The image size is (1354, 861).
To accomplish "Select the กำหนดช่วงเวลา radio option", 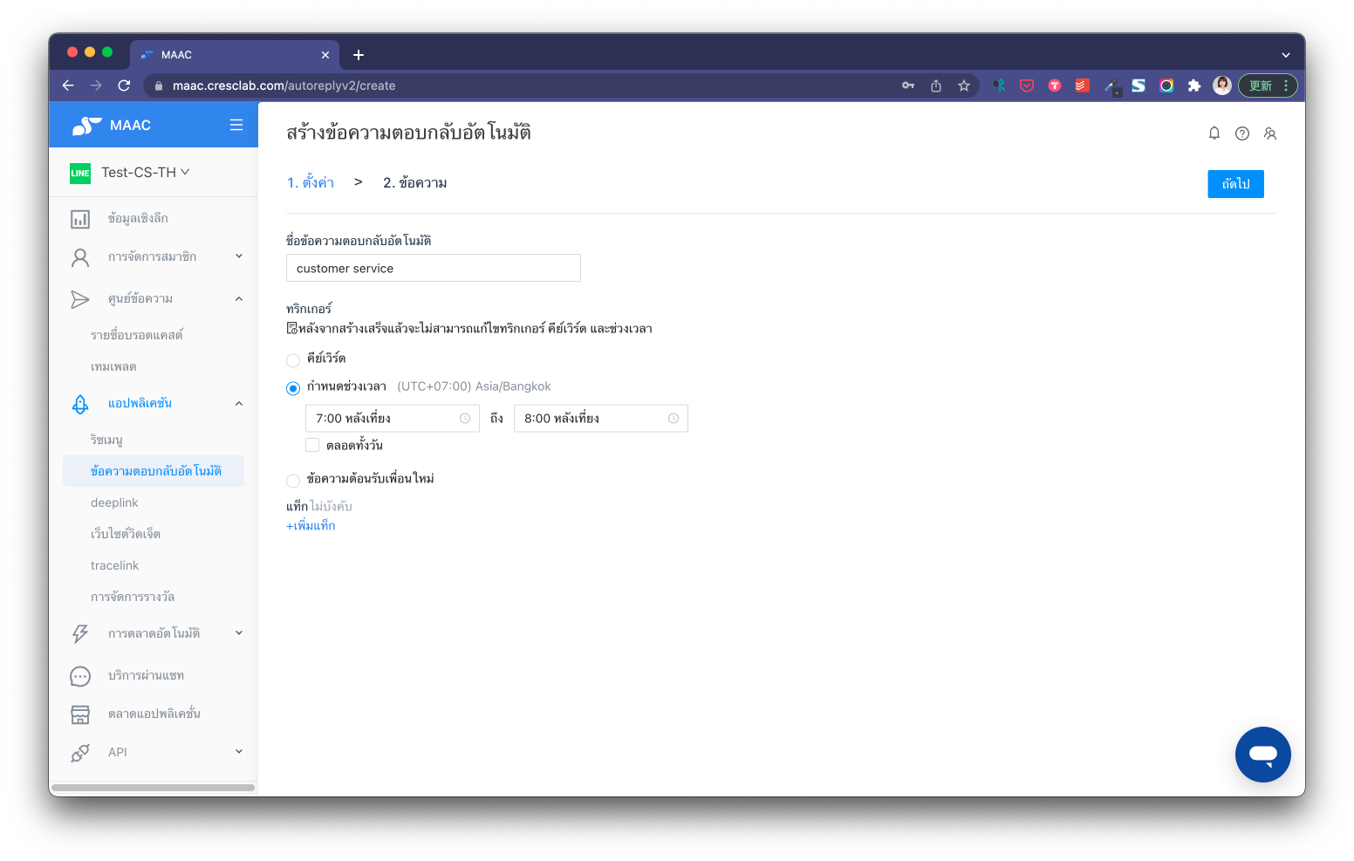I will (x=293, y=388).
